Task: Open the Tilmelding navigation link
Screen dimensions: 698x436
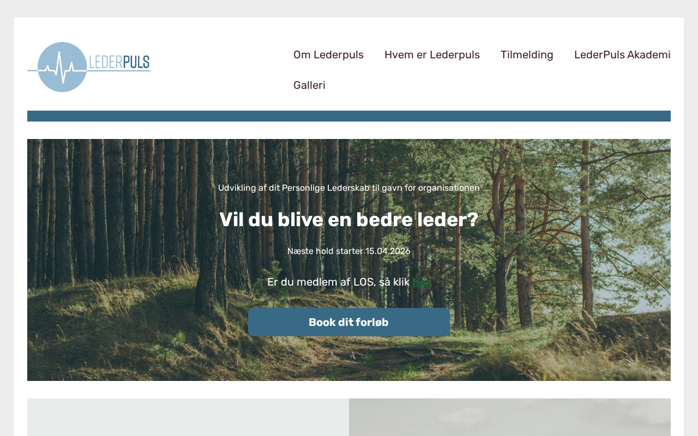Action: coord(527,55)
